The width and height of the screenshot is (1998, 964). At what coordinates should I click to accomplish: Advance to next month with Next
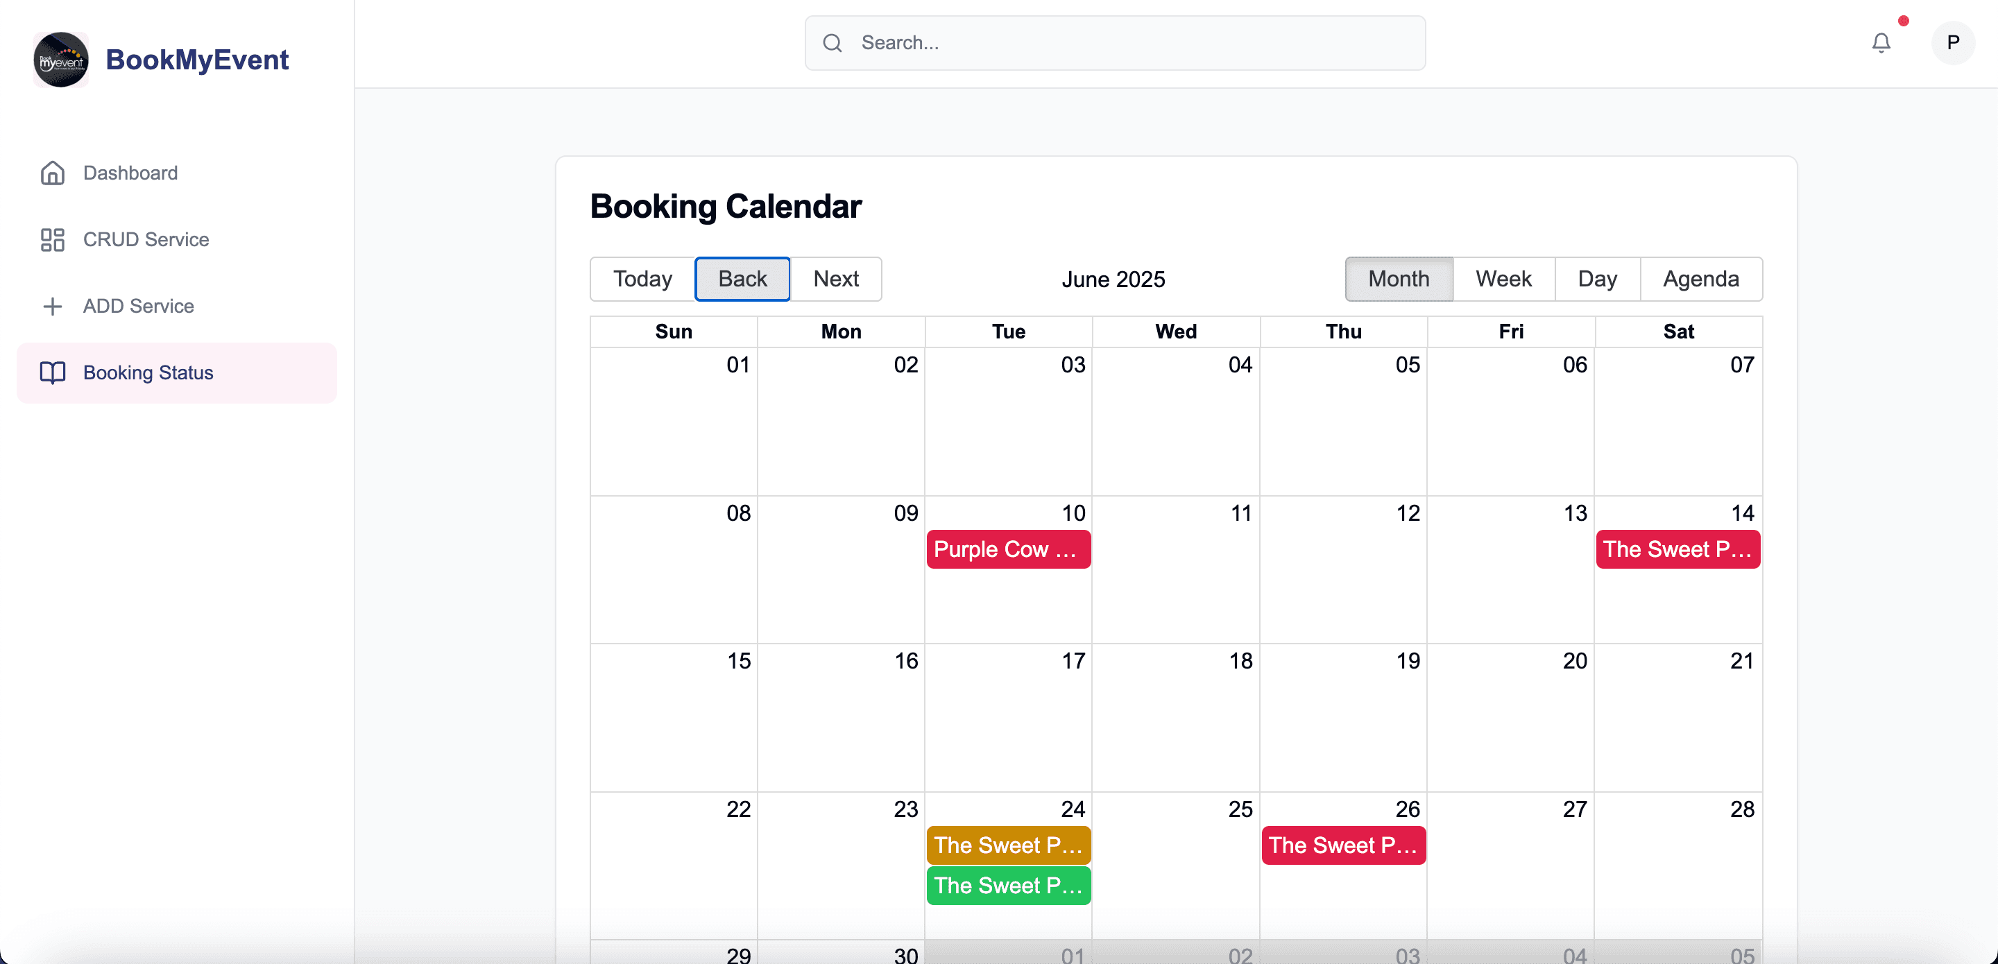point(836,278)
